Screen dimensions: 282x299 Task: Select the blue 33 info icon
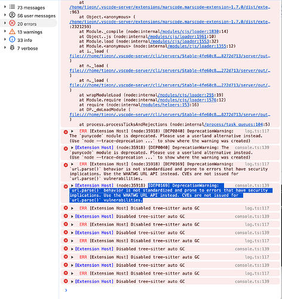click(12, 39)
